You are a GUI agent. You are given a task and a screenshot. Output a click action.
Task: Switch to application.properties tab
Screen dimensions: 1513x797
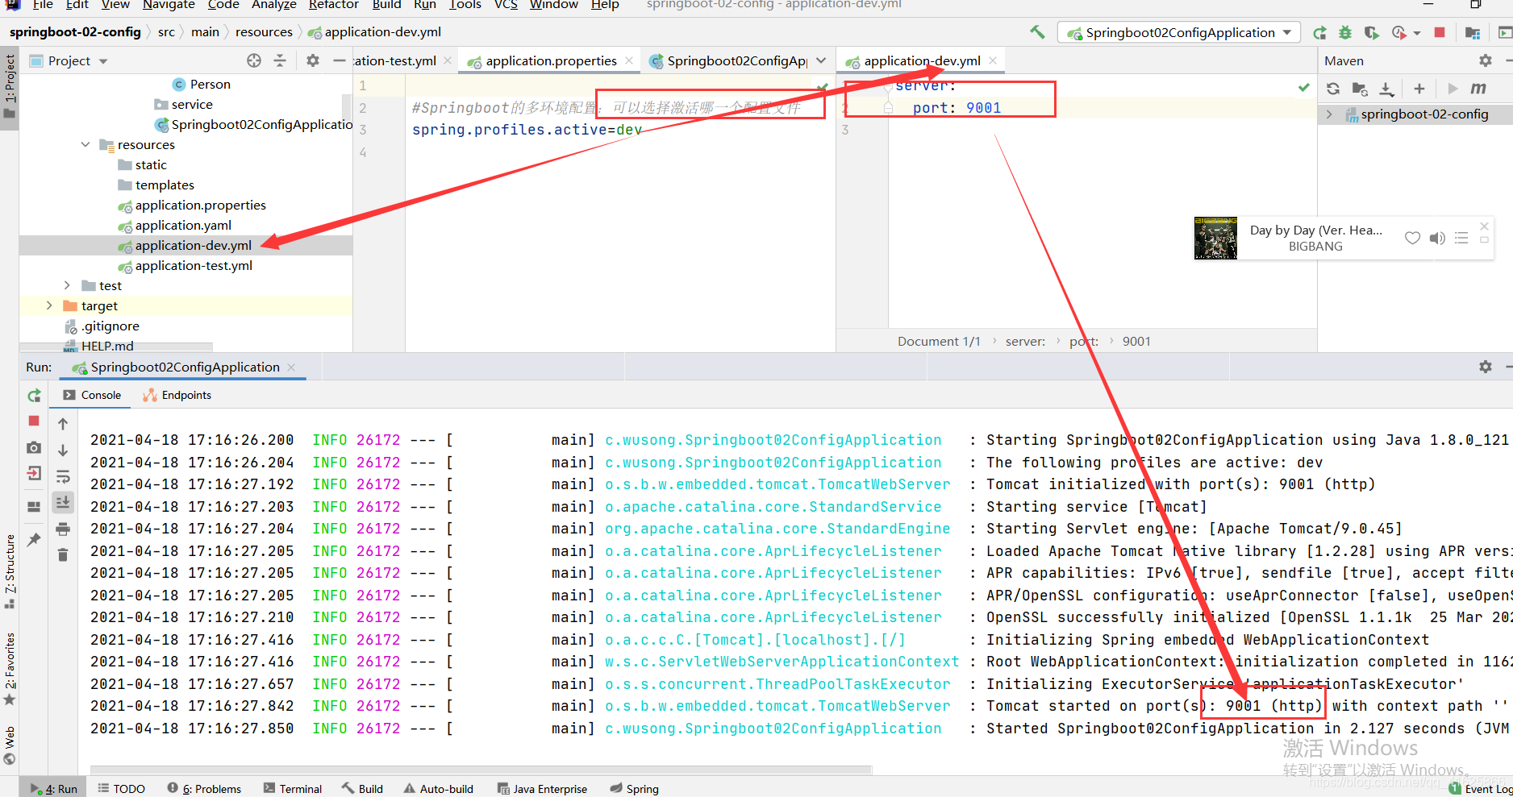[551, 60]
